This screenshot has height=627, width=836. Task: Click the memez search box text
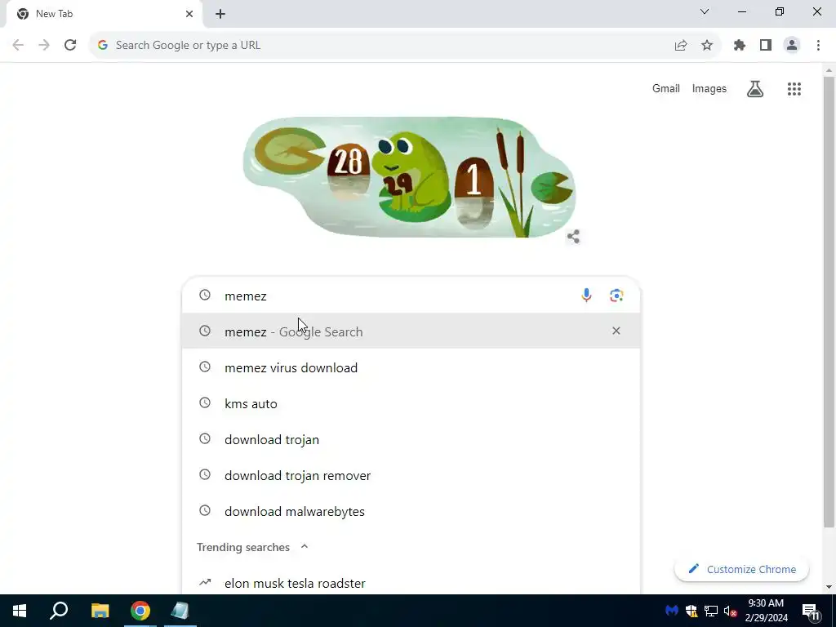[x=245, y=296]
